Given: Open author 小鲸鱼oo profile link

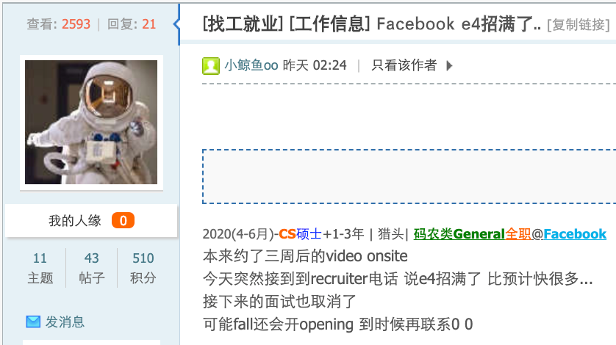Looking at the screenshot, I should click(x=251, y=65).
